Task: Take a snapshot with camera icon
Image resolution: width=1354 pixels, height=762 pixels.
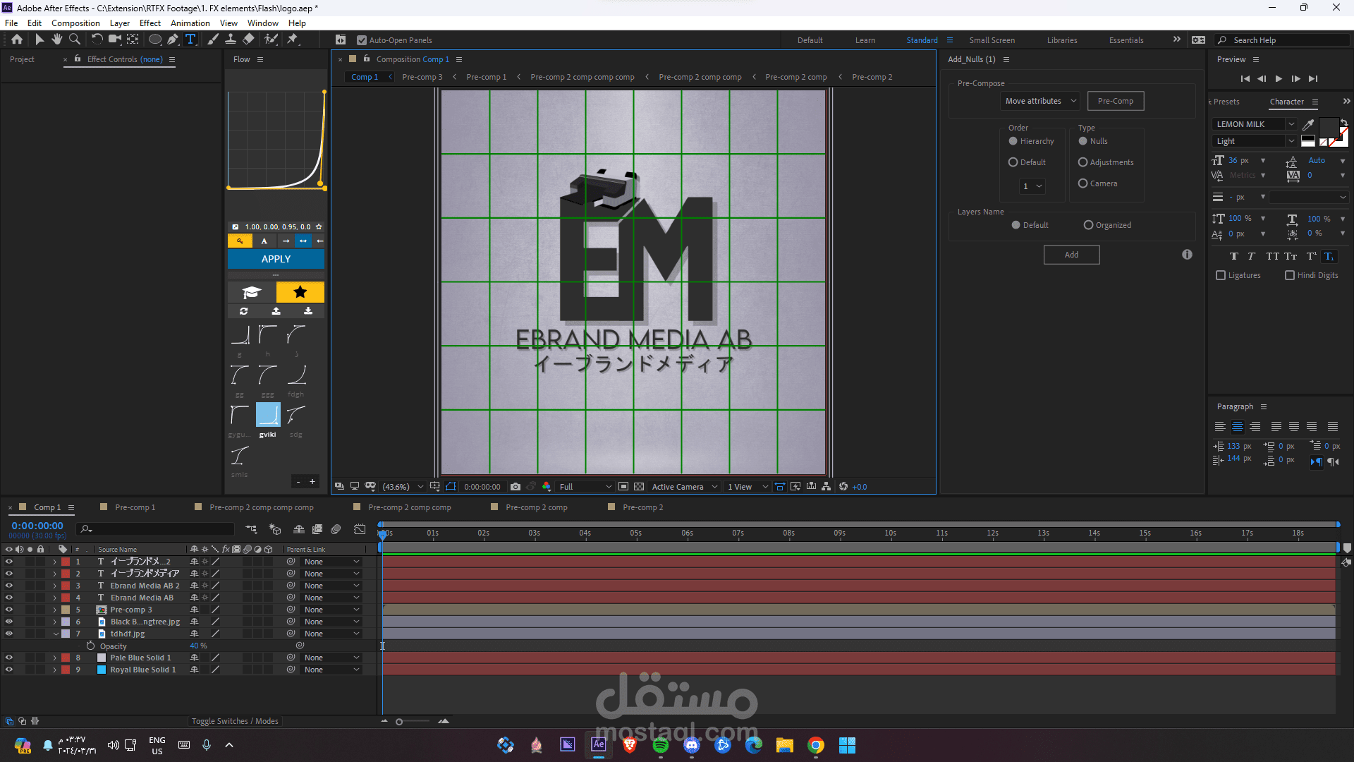Action: tap(516, 487)
